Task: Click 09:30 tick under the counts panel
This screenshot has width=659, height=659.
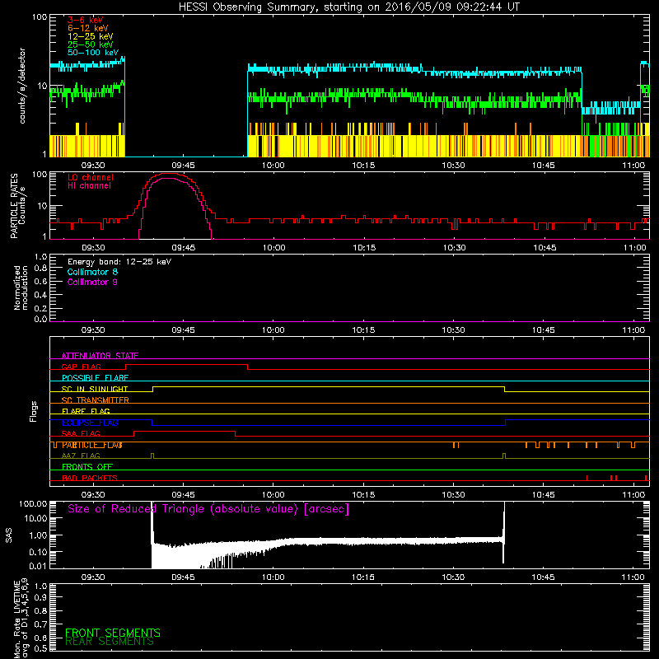Action: coord(93,166)
